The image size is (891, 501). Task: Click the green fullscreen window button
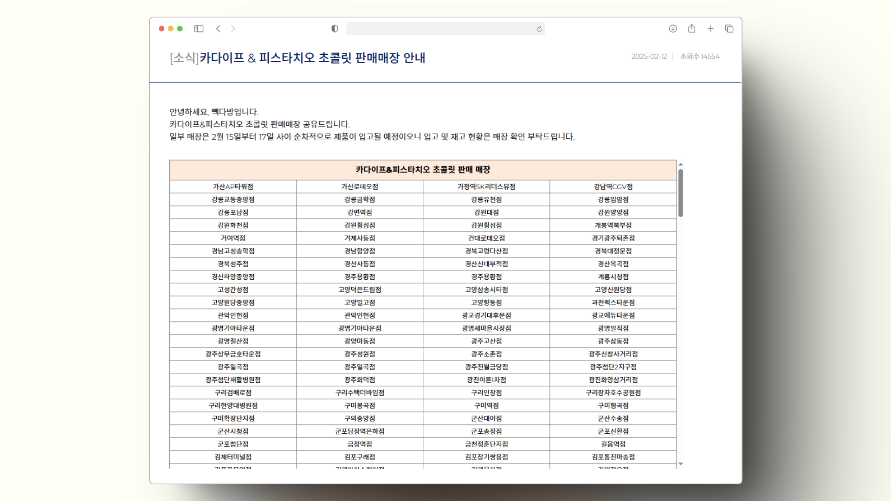pyautogui.click(x=180, y=29)
